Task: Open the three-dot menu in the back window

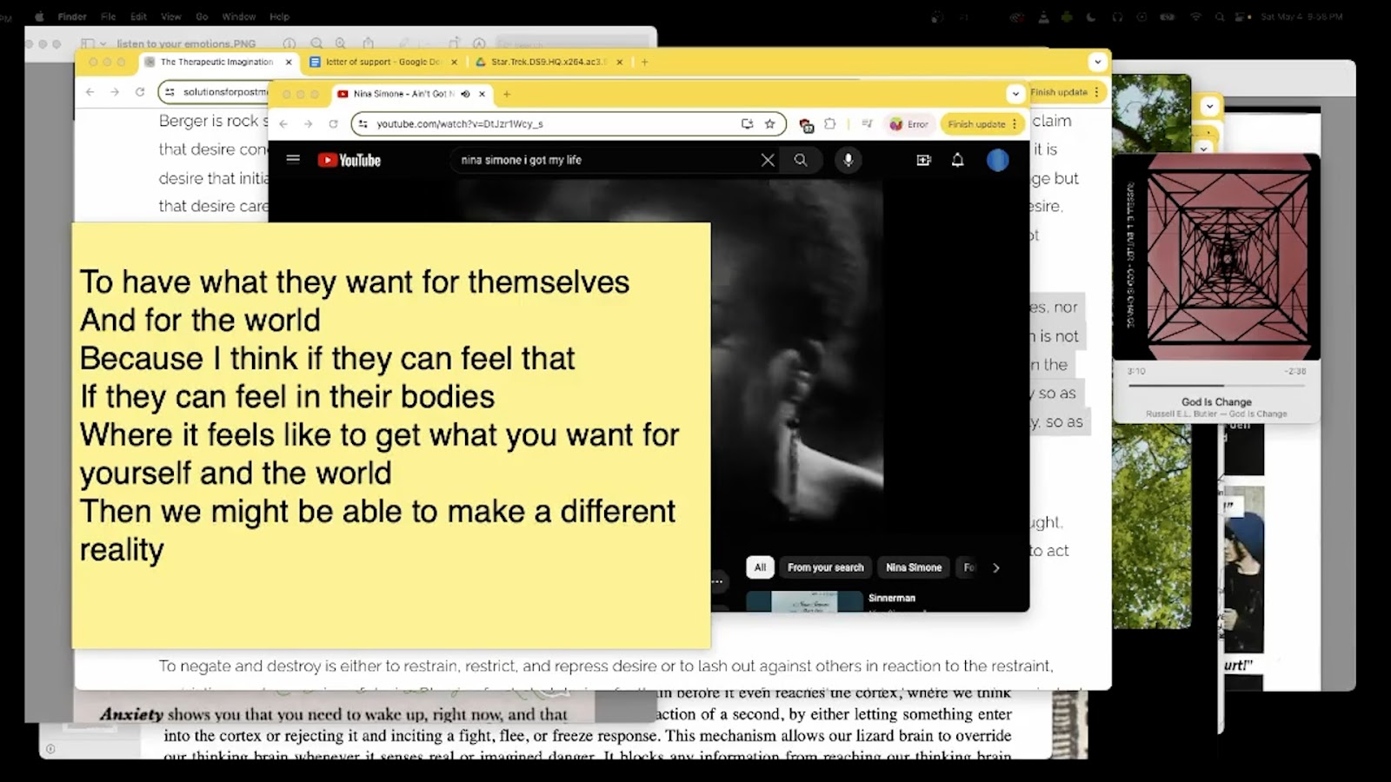Action: 1096,92
